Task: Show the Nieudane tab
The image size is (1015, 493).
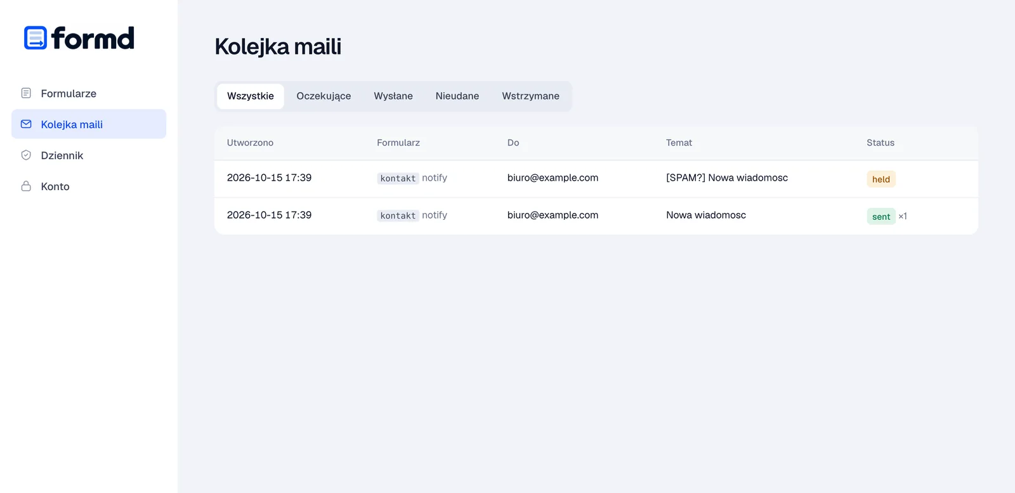Action: (457, 96)
